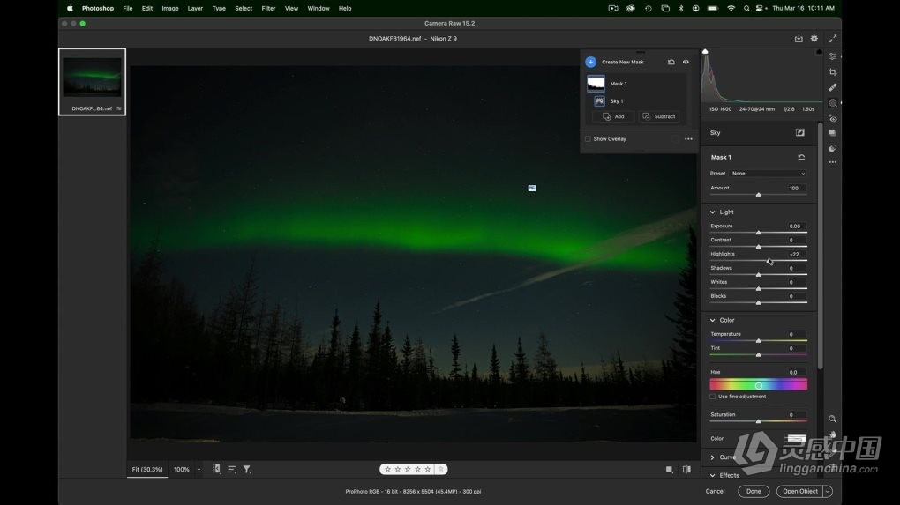The height and width of the screenshot is (505, 900).
Task: Click Subtract from mask button
Action: 659,116
